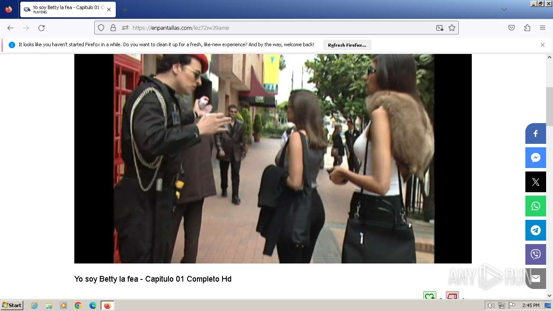553x311 pixels.
Task: Launch Internet Explorer from the taskbar
Action: (34, 305)
